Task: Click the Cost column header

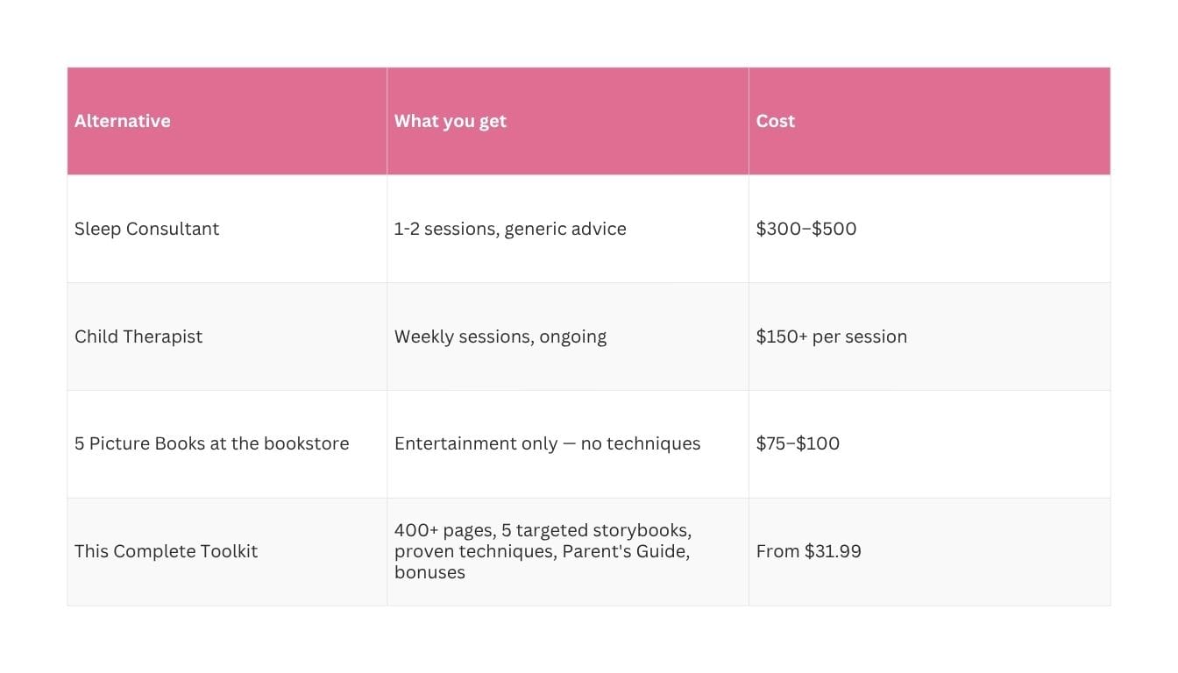Action: pyautogui.click(x=776, y=121)
